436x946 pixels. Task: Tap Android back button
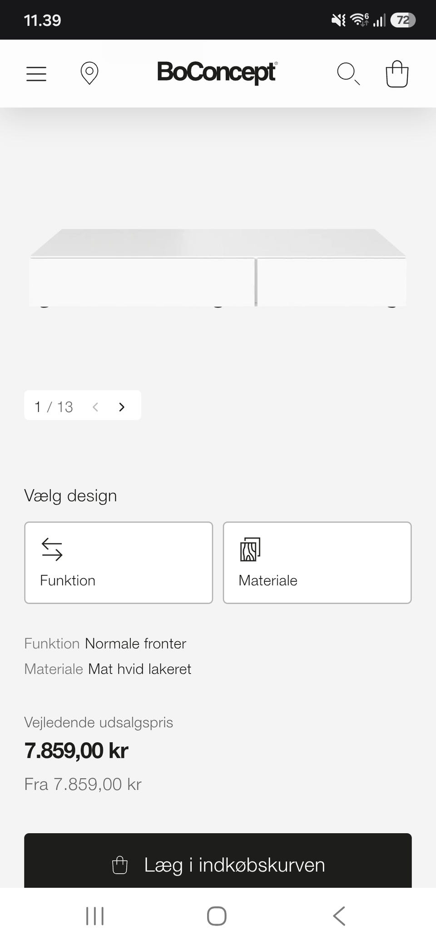[x=339, y=916]
